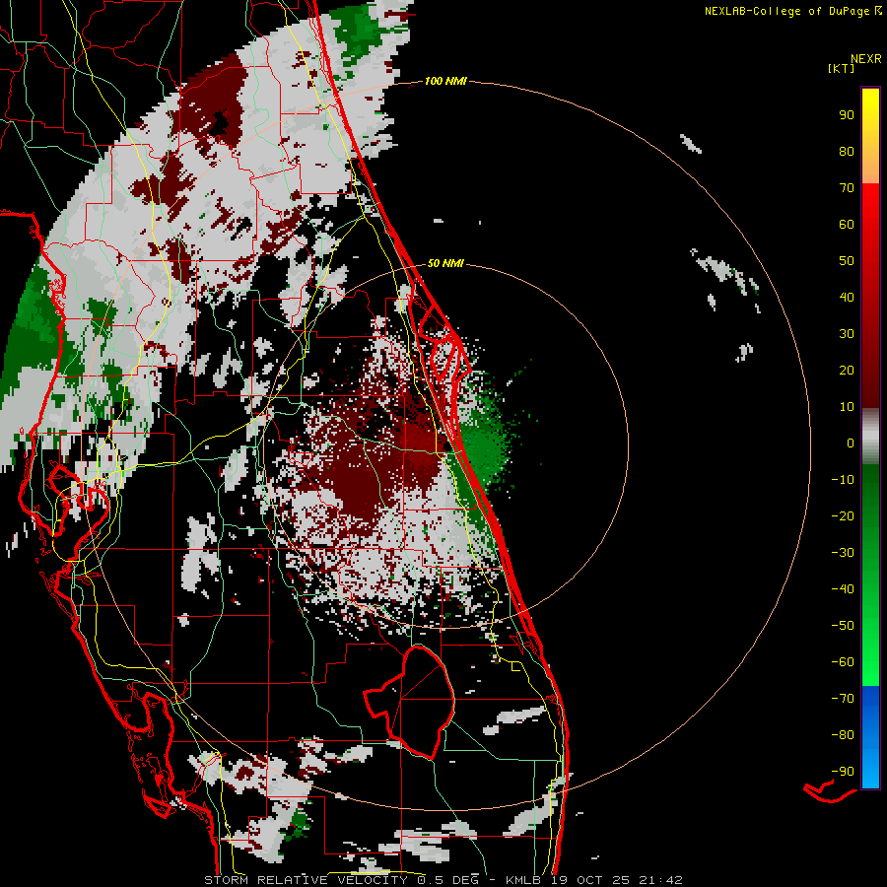Click the -90 value on the velocity scale
Image resolution: width=887 pixels, height=887 pixels.
843,772
